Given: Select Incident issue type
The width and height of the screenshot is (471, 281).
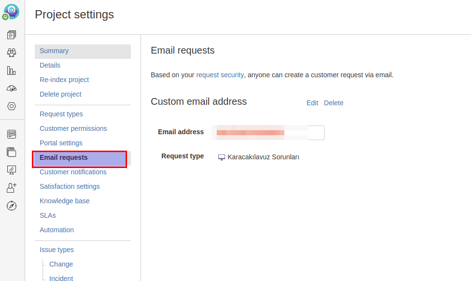Looking at the screenshot, I should [x=61, y=278].
